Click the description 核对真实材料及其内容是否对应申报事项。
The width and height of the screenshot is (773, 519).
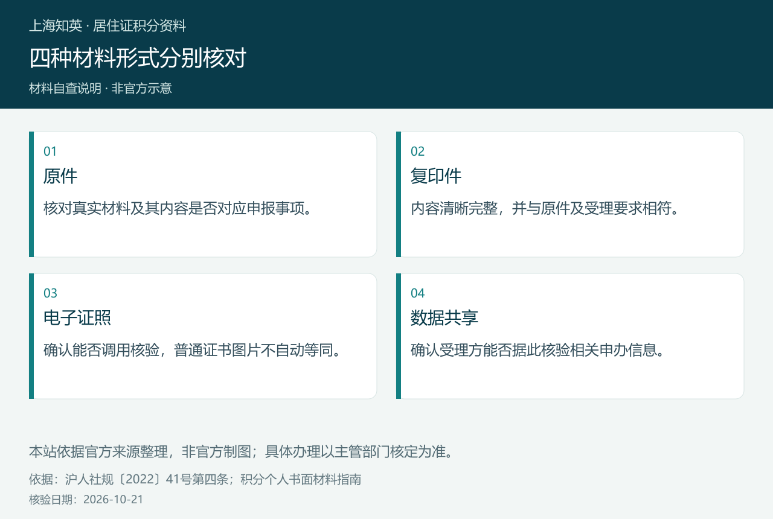tap(179, 208)
